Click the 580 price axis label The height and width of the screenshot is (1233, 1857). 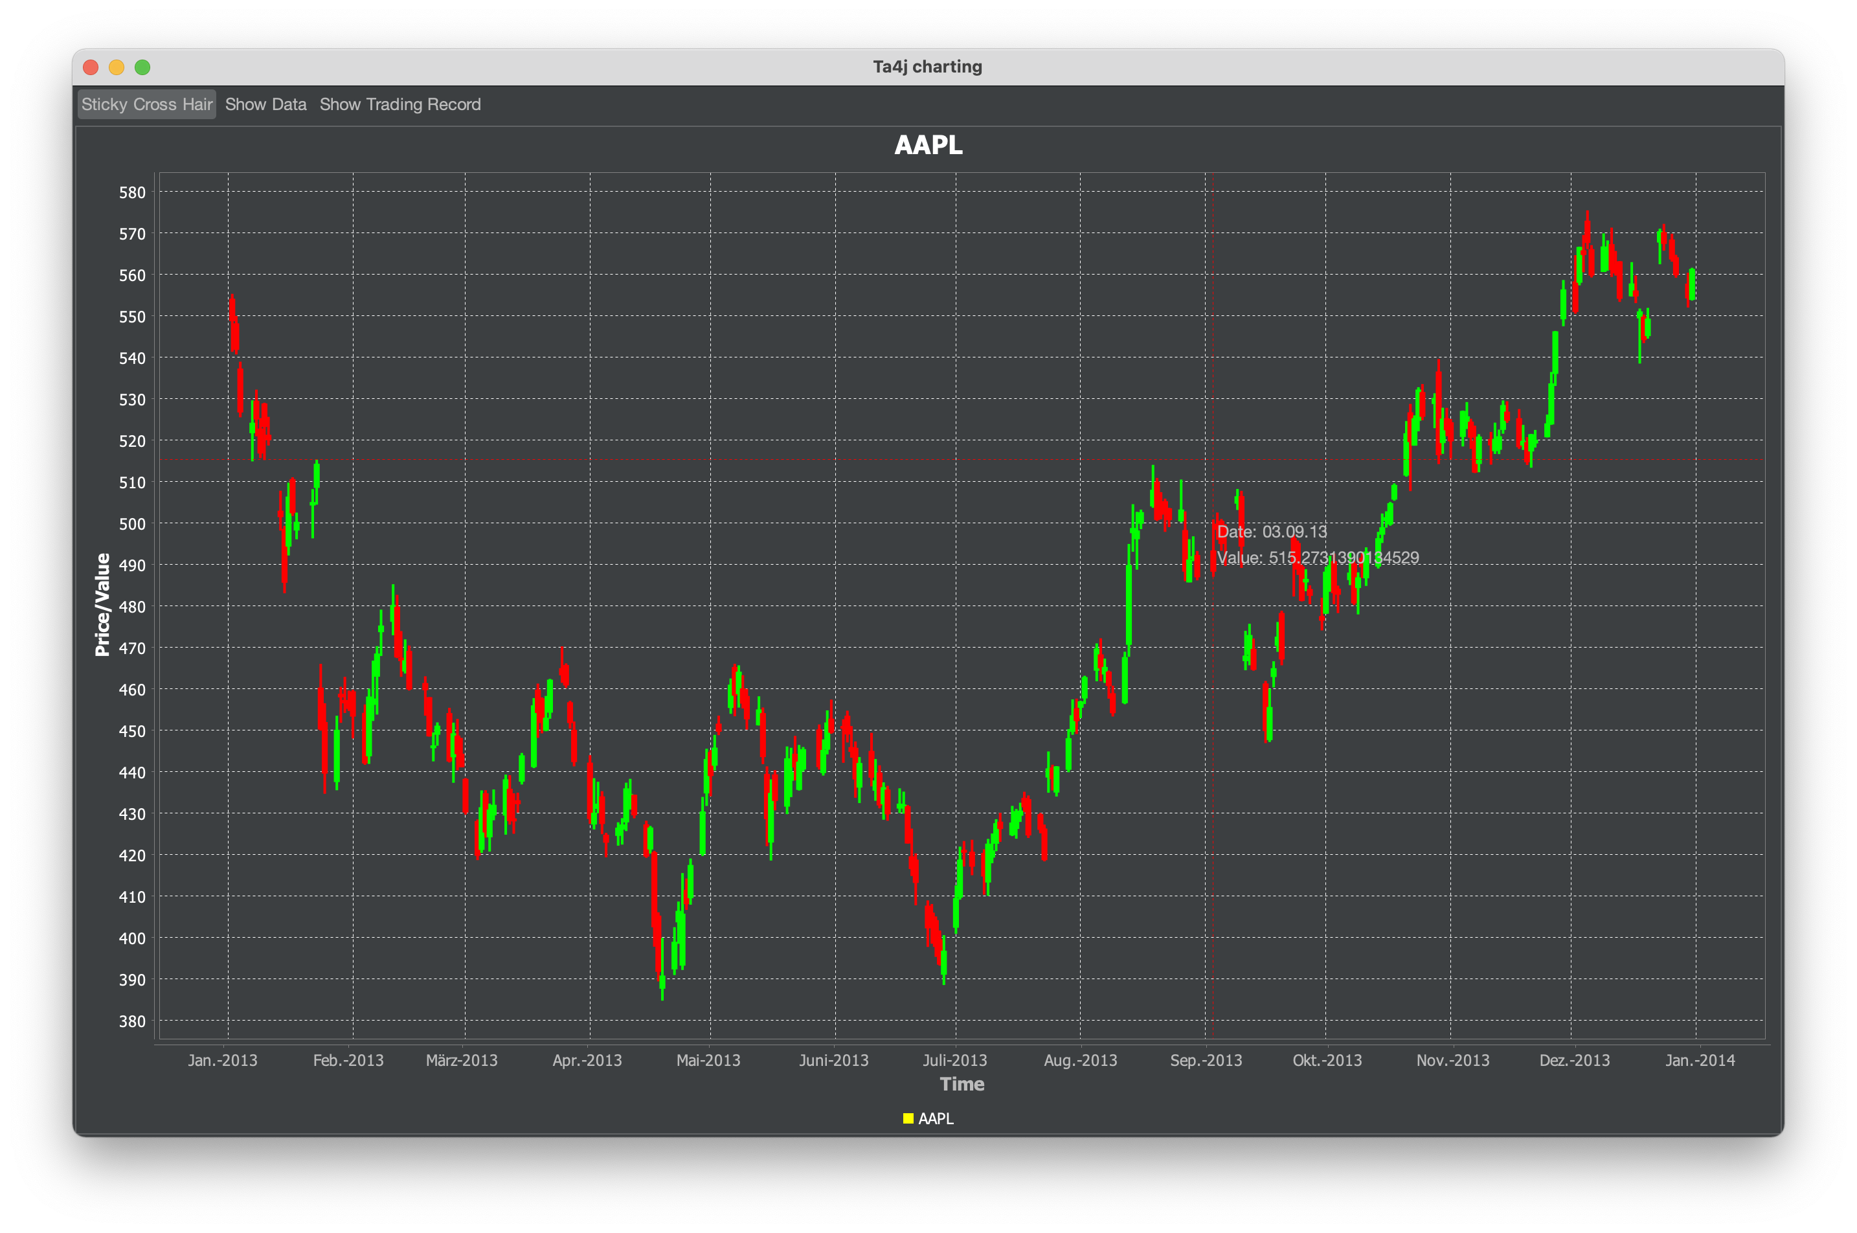[x=132, y=193]
